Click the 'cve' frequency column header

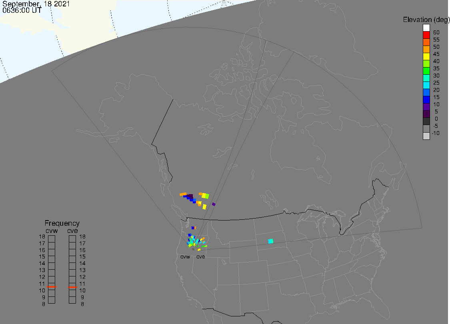click(72, 231)
